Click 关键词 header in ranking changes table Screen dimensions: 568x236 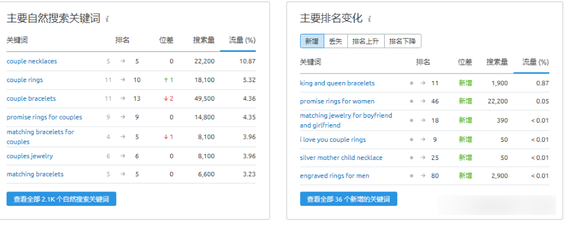tap(310, 62)
